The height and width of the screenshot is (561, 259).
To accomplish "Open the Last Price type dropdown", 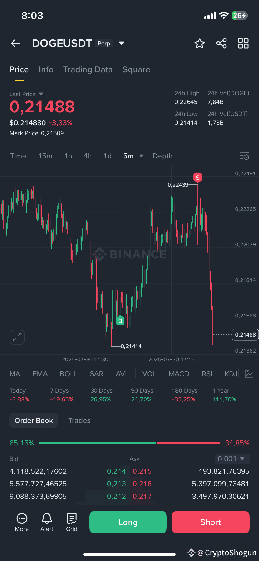I will pyautogui.click(x=26, y=94).
